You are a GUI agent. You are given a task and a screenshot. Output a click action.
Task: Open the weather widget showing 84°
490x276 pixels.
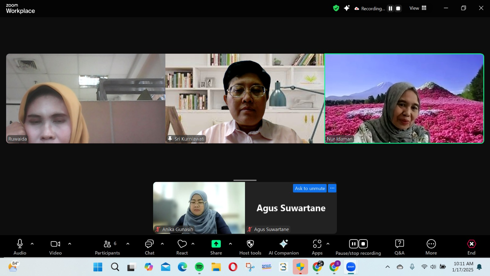pos(13,266)
